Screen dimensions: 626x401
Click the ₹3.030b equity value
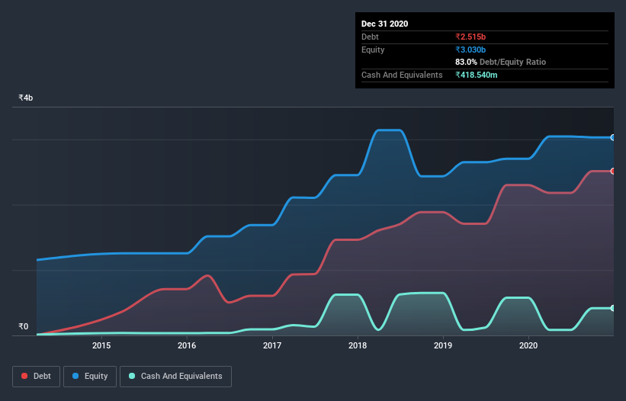pos(470,50)
